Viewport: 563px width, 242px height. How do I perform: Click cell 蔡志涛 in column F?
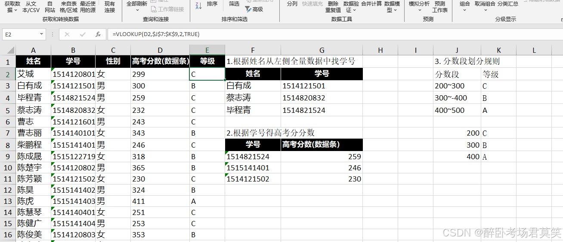click(253, 98)
